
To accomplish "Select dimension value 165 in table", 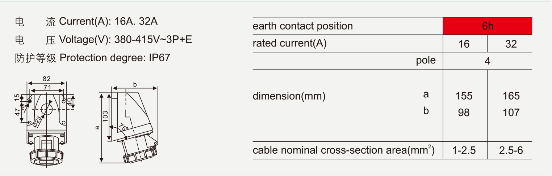I will point(511,96).
